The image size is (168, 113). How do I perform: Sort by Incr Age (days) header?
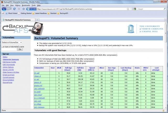coord(112,69)
